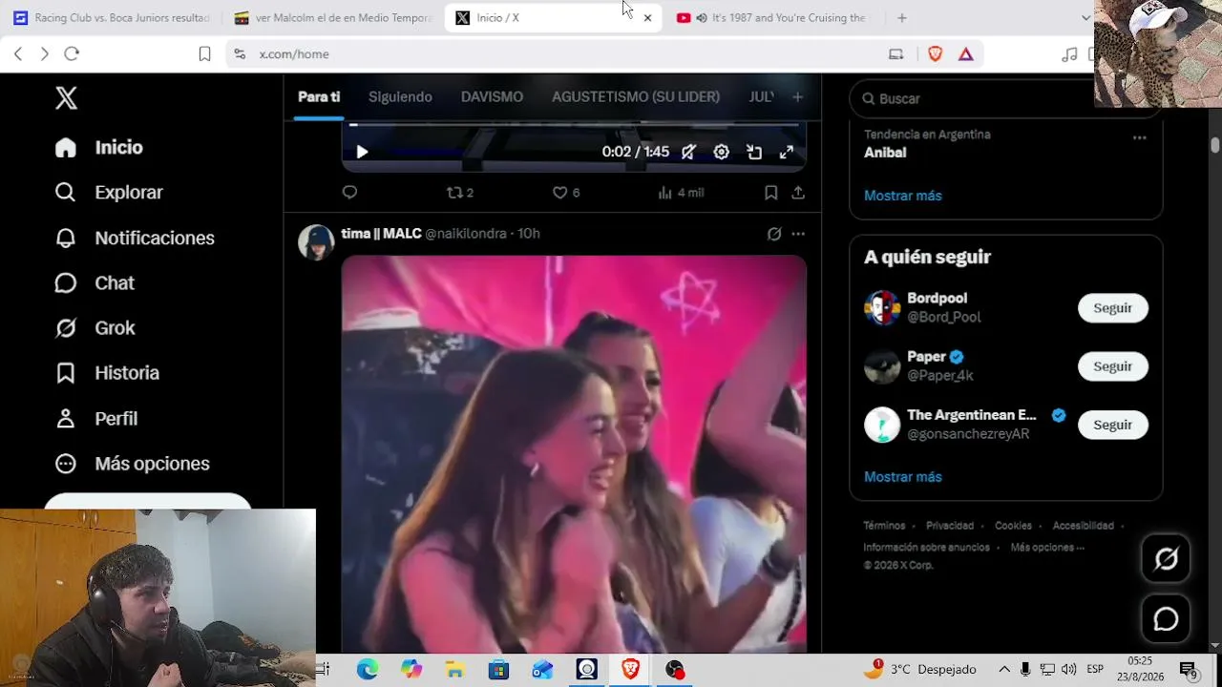Open the floating Grok button
Image resolution: width=1222 pixels, height=687 pixels.
pos(1166,559)
